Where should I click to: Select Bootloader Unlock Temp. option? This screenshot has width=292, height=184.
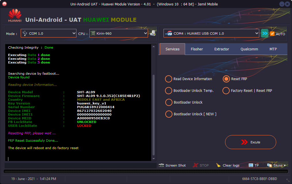pyautogui.click(x=168, y=90)
